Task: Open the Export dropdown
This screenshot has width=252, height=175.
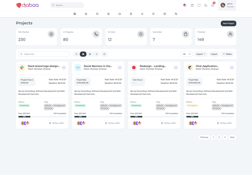Action: point(201,54)
